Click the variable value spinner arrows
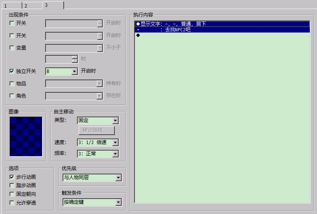The image size is (317, 214). 75,59
